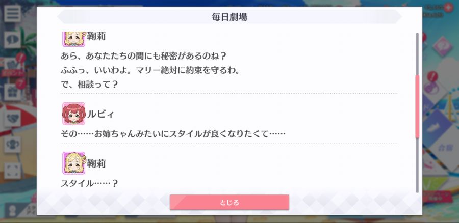Click the とじる close button
The image size is (459, 223).
(229, 202)
